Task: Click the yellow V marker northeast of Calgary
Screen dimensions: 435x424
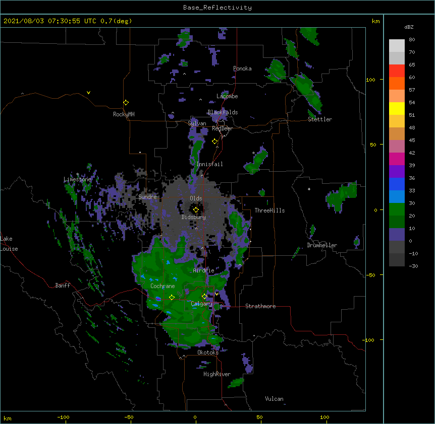Action: (216, 294)
